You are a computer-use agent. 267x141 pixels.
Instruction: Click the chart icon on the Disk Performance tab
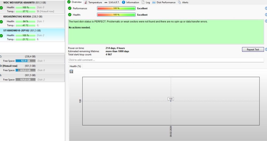154,2
